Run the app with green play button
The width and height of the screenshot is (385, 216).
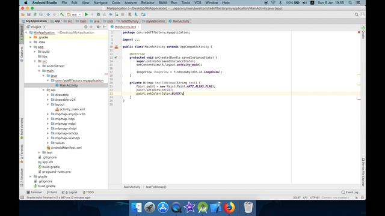coord(86,14)
